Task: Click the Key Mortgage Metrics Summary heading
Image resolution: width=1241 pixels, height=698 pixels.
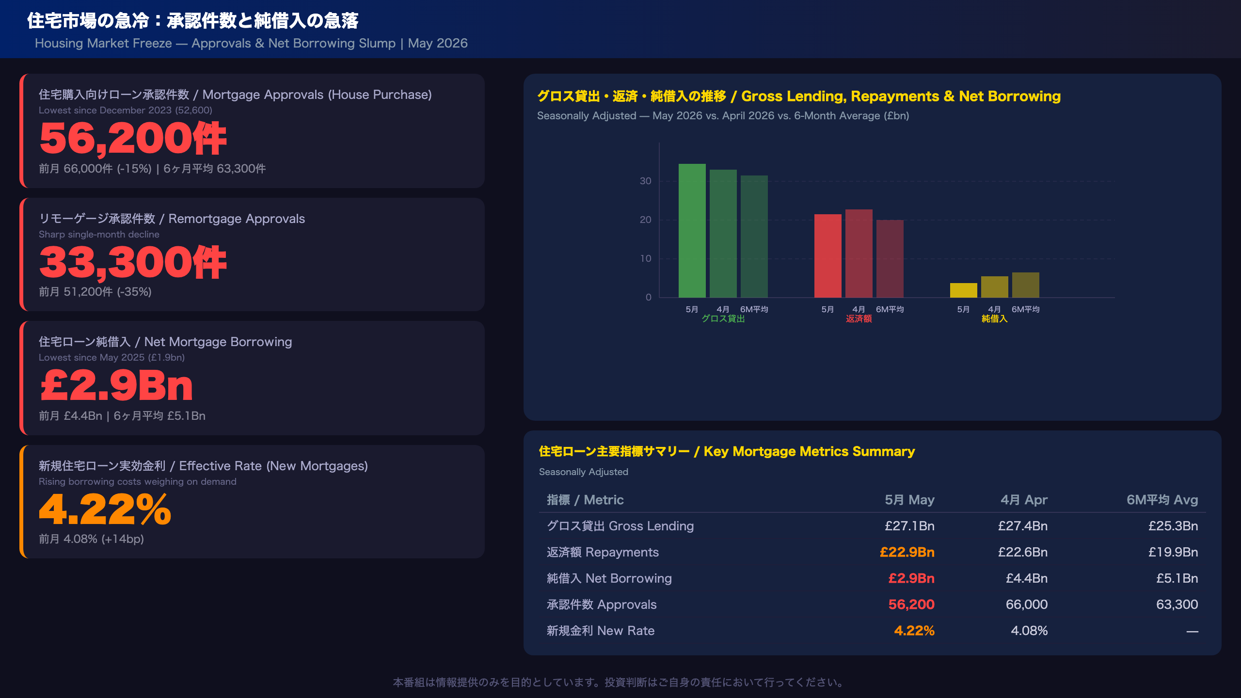Action: 727,451
